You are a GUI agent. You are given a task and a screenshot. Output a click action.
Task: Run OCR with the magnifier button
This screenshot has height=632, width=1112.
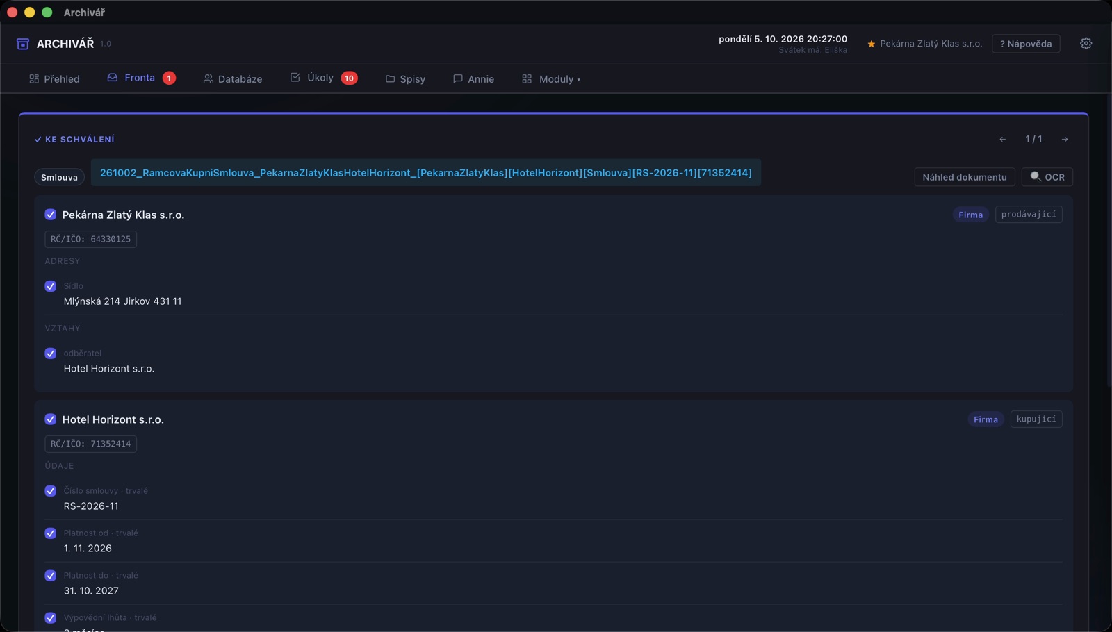(x=1047, y=177)
